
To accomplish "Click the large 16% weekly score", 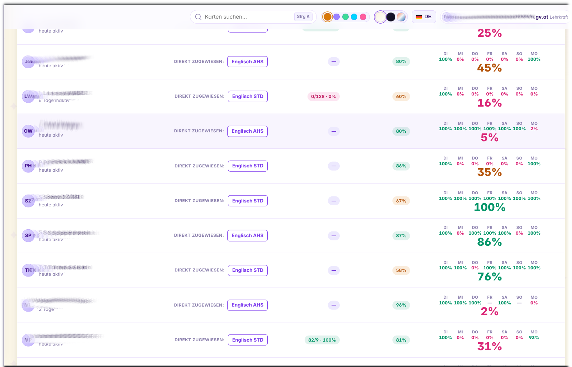I will point(490,103).
